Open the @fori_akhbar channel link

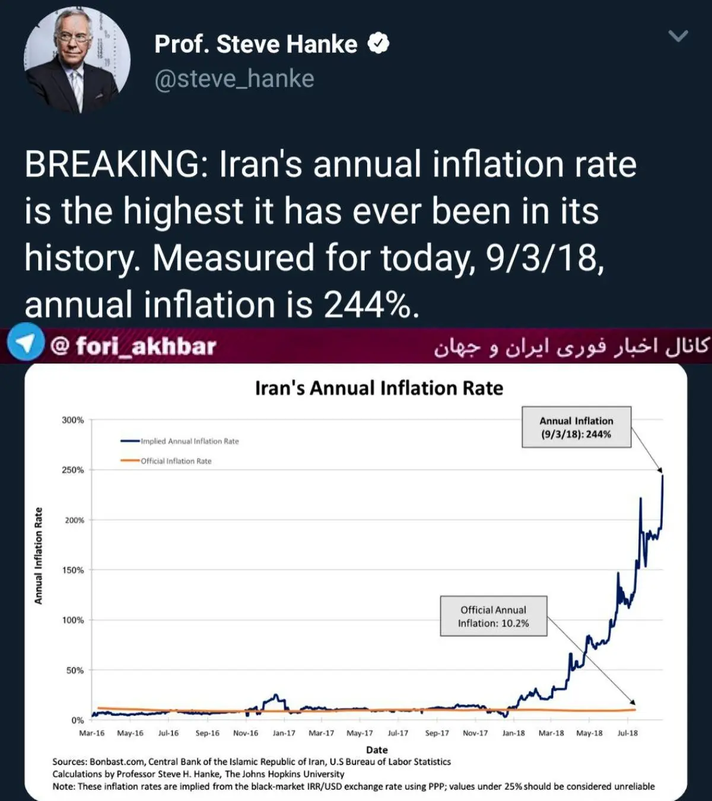coord(133,346)
